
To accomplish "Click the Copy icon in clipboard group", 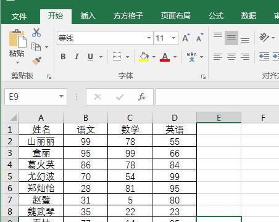I will [x=36, y=47].
